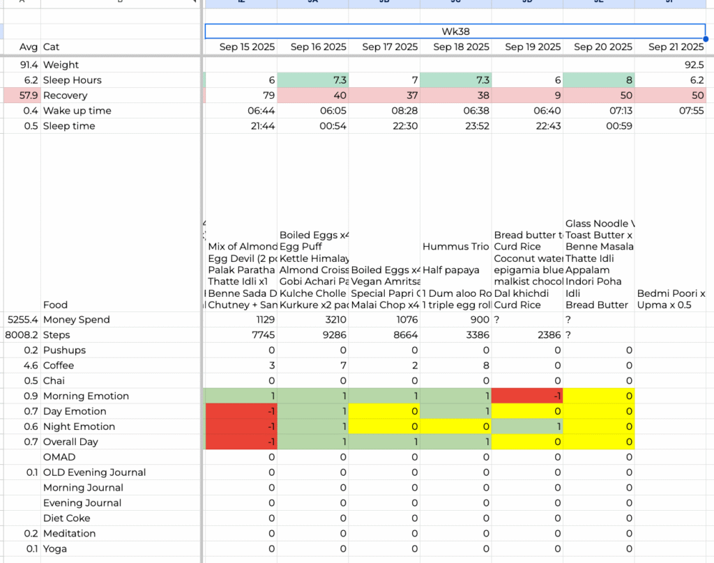
Task: Select the Avg column heading cell
Action: pos(22,47)
